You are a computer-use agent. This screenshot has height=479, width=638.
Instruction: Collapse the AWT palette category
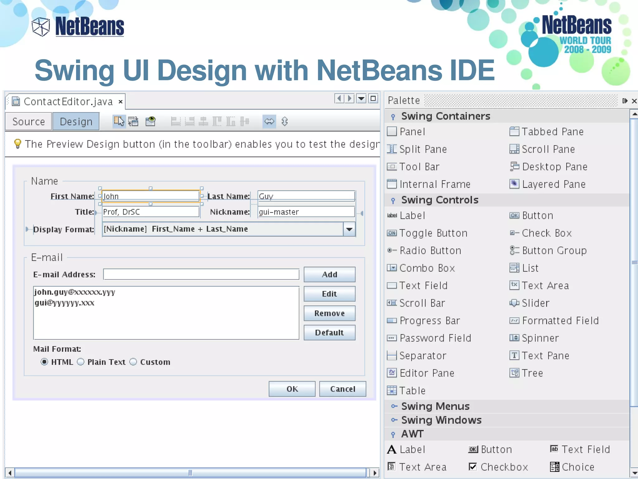(393, 434)
